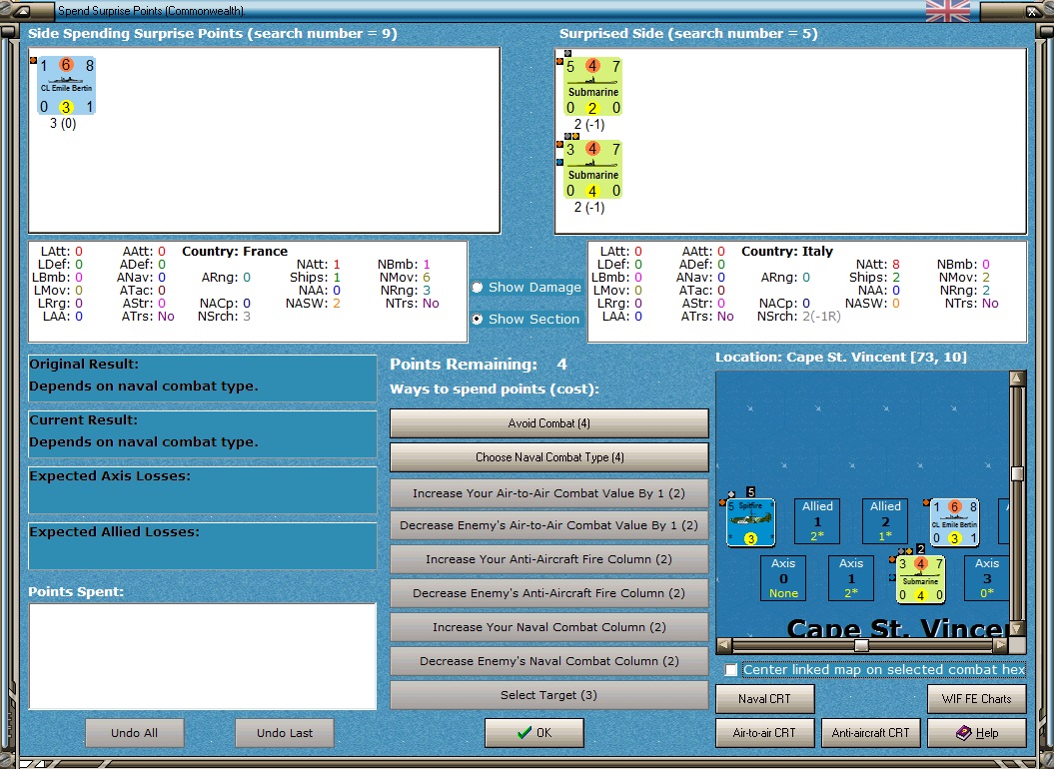Check Center linked map on selected combat hex

[731, 670]
